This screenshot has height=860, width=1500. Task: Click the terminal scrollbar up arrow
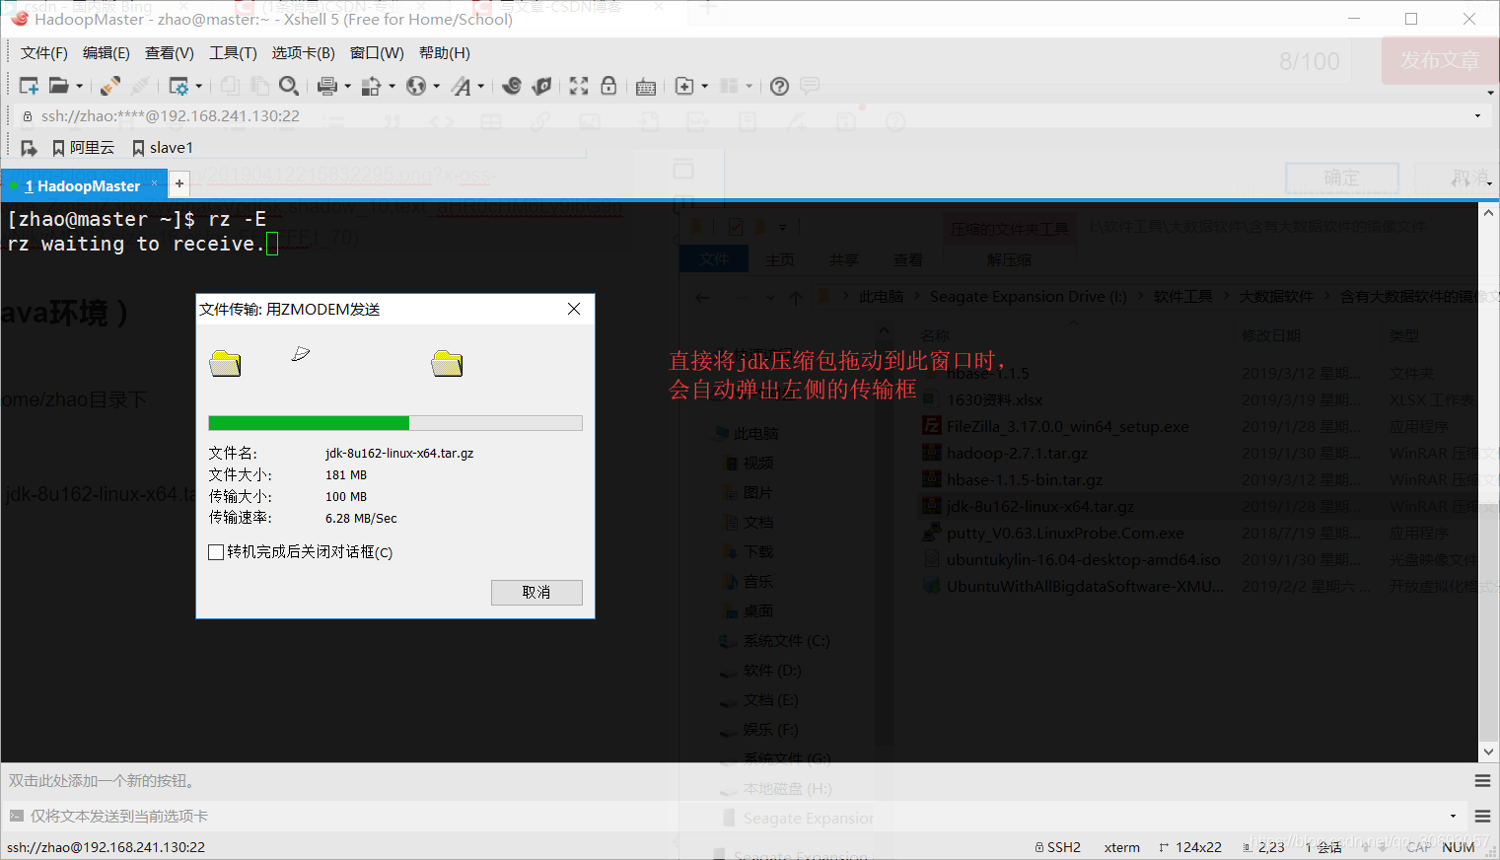[x=1488, y=212]
